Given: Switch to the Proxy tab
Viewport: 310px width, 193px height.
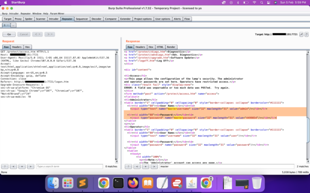Looking at the screenshot, I should pos(18,19).
